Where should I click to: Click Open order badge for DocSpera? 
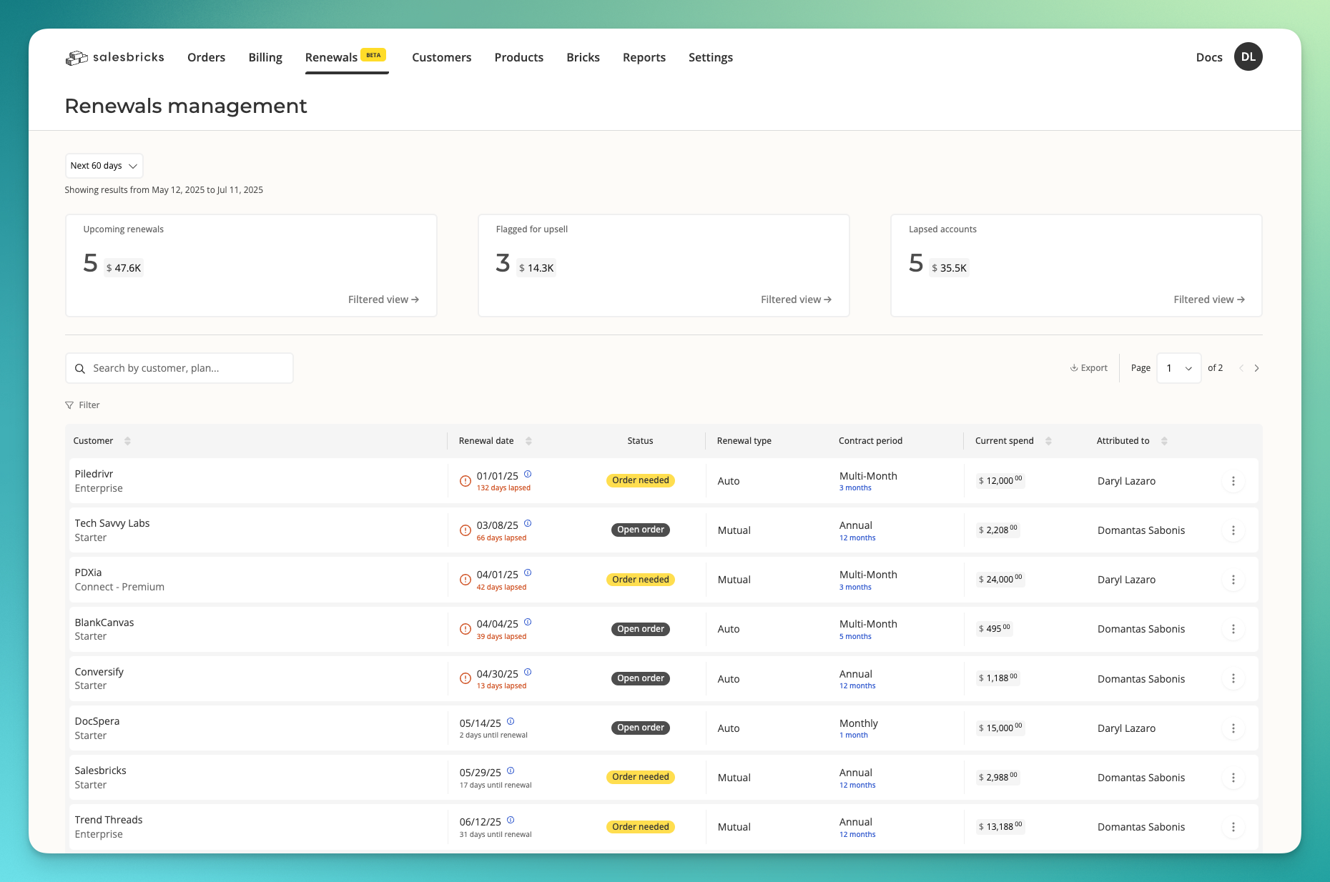pyautogui.click(x=640, y=728)
